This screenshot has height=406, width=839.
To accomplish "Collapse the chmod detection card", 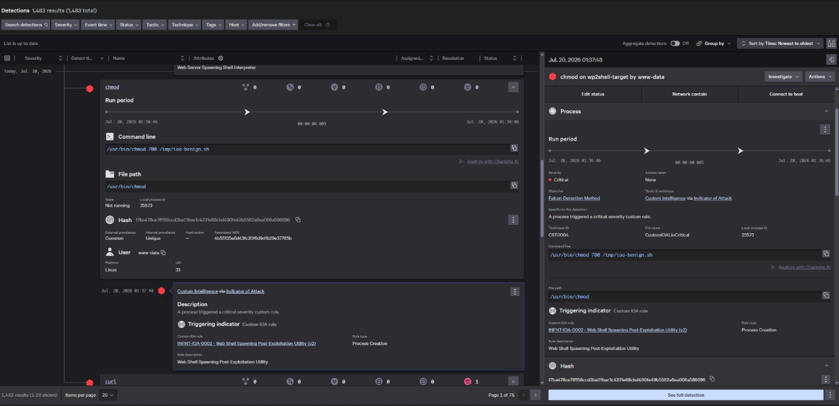I will coord(513,87).
